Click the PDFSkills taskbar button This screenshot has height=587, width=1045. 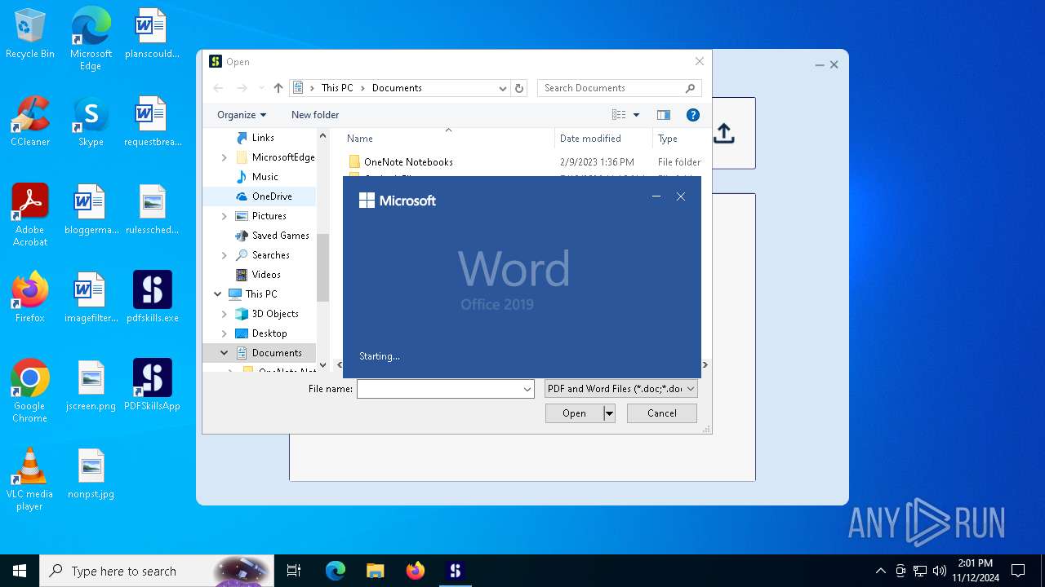456,571
